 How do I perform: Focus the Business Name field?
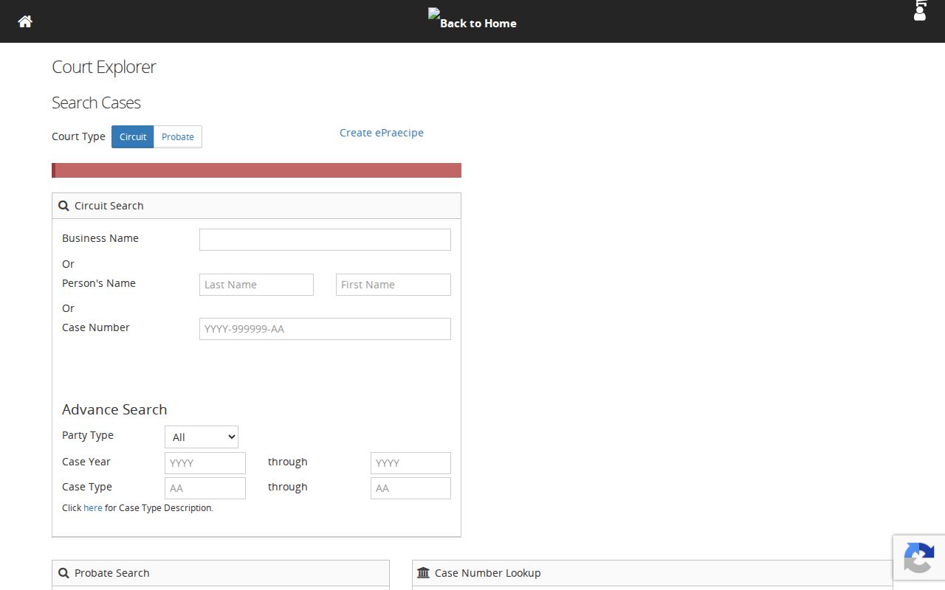click(x=325, y=240)
